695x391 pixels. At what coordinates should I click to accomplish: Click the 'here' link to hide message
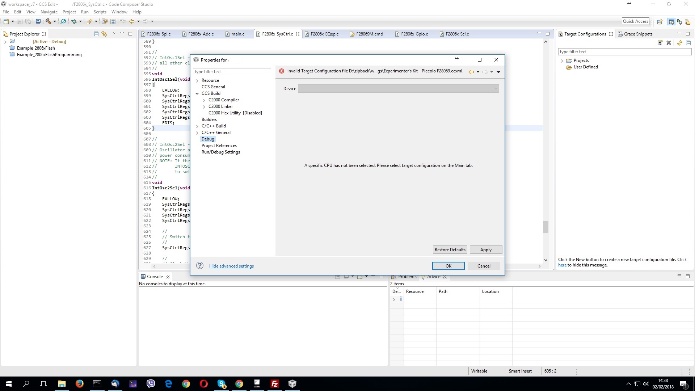point(562,265)
